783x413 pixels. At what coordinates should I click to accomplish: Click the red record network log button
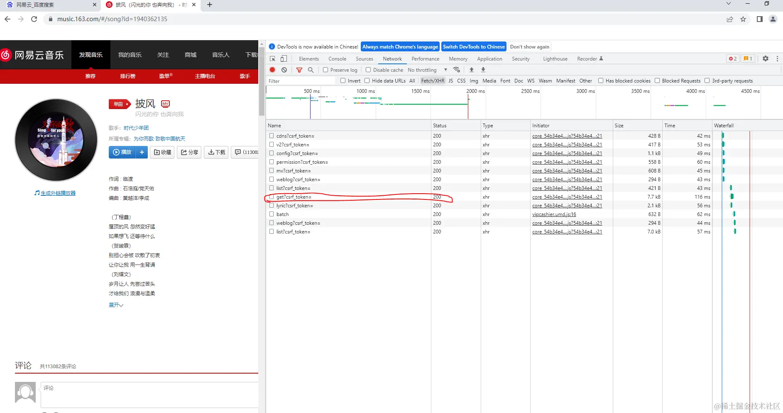coord(272,70)
